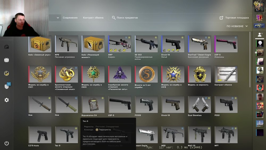Image resolution: width=266 pixels, height=150 pixels.
Task: Select the StatTrak Desert Eagle item
Action: [199, 44]
